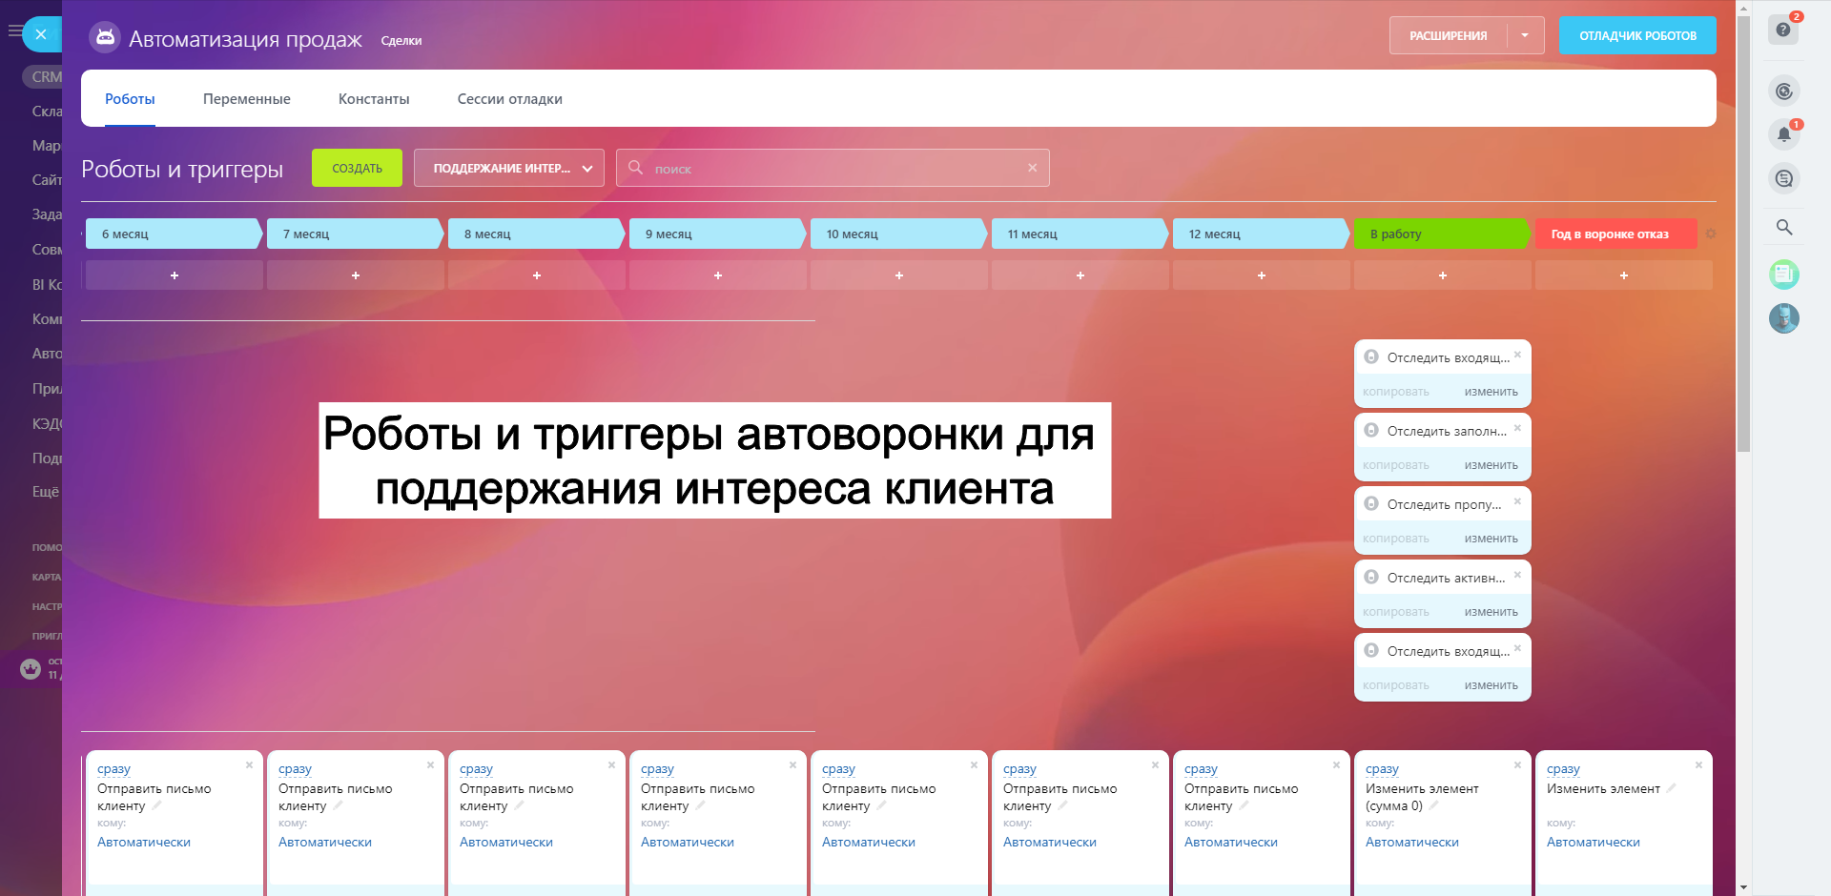Select the green В работу stage header

click(1442, 234)
